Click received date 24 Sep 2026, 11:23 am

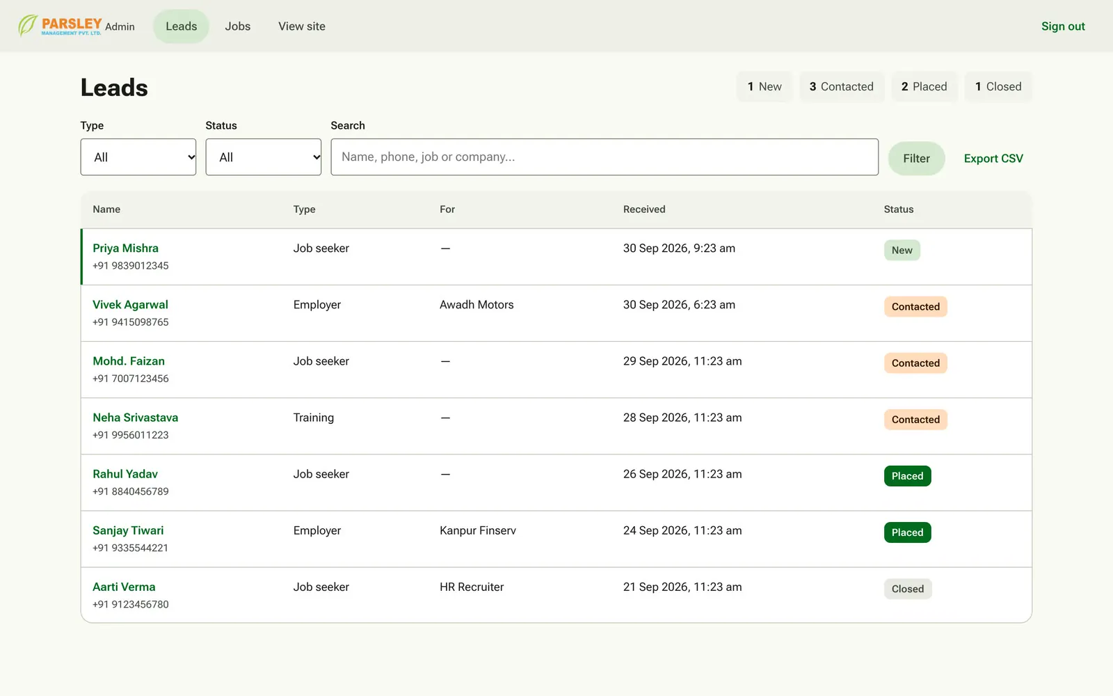coord(682,530)
